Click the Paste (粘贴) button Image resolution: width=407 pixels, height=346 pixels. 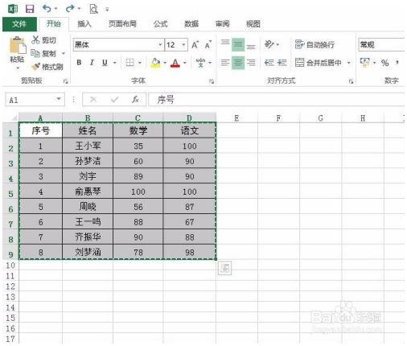point(17,53)
